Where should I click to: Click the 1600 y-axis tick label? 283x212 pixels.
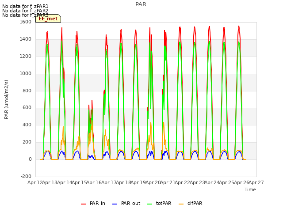click(26, 22)
